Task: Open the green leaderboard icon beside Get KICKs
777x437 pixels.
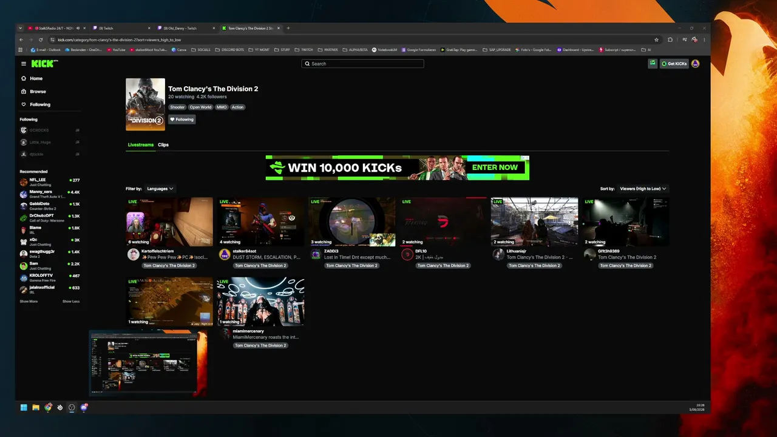Action: click(653, 63)
